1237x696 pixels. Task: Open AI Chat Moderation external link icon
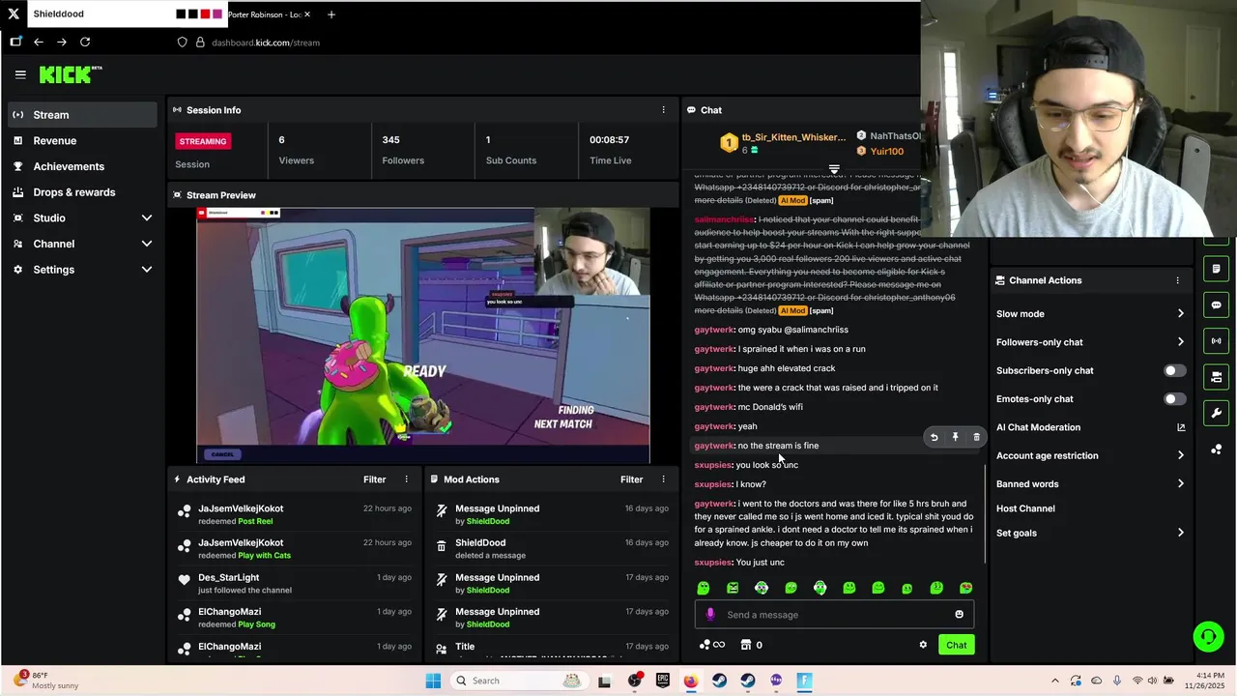1181,427
